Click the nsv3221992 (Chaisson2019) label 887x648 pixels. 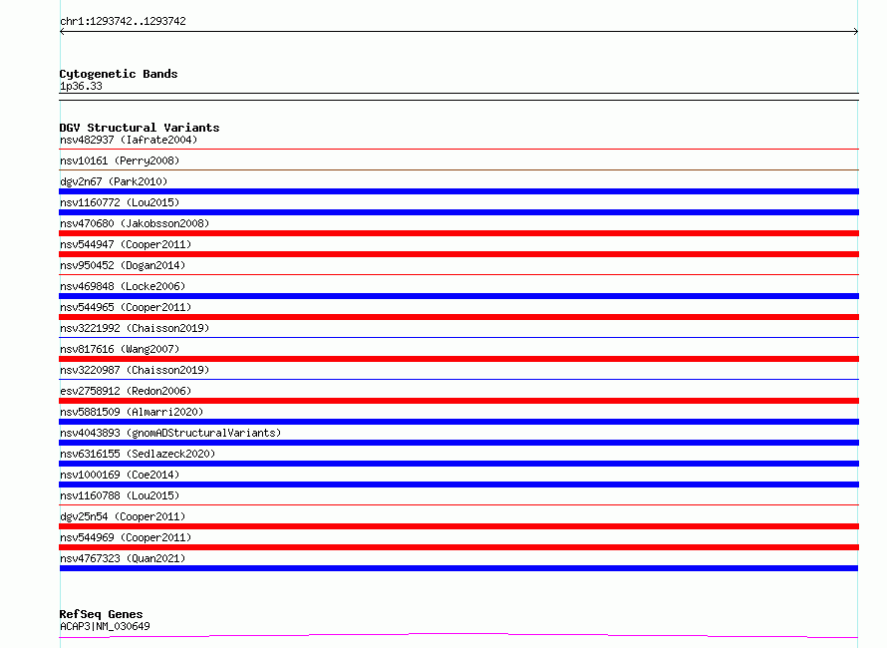pyautogui.click(x=135, y=328)
